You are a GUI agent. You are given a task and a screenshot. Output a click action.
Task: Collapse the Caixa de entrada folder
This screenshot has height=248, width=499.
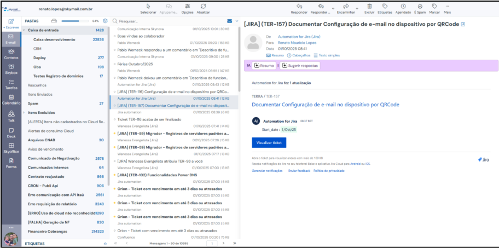tap(25, 30)
